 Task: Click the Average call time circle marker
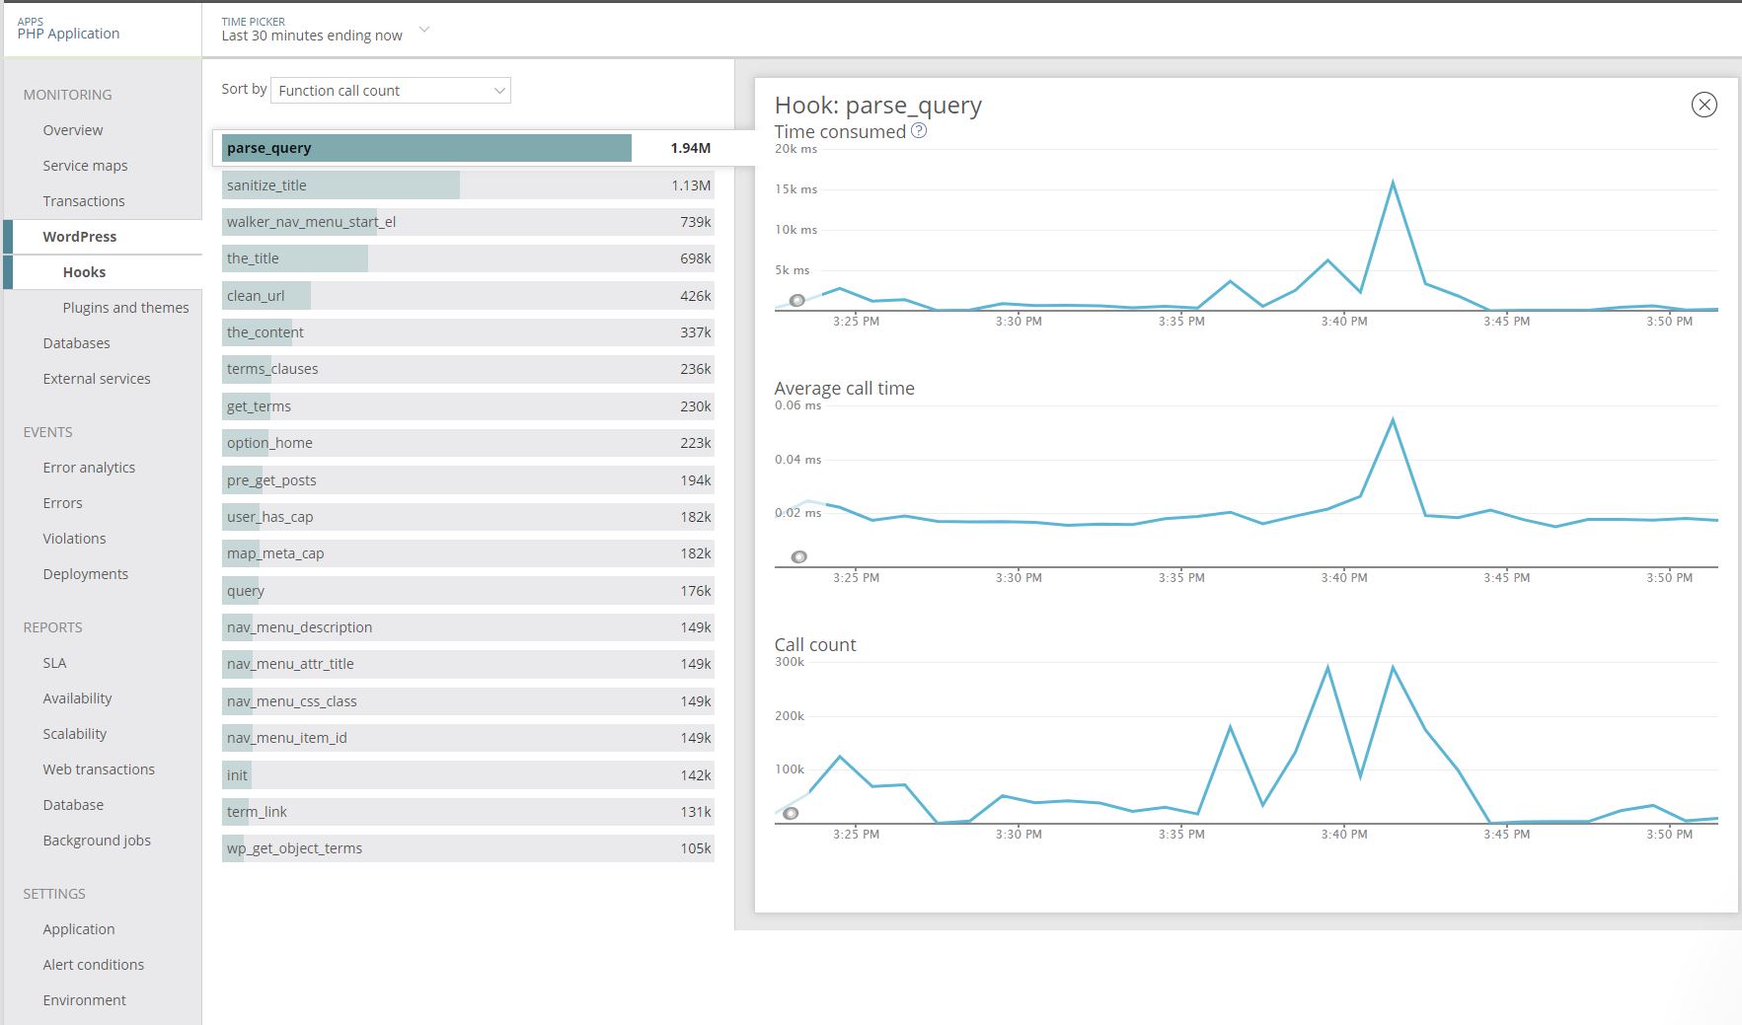(x=799, y=557)
